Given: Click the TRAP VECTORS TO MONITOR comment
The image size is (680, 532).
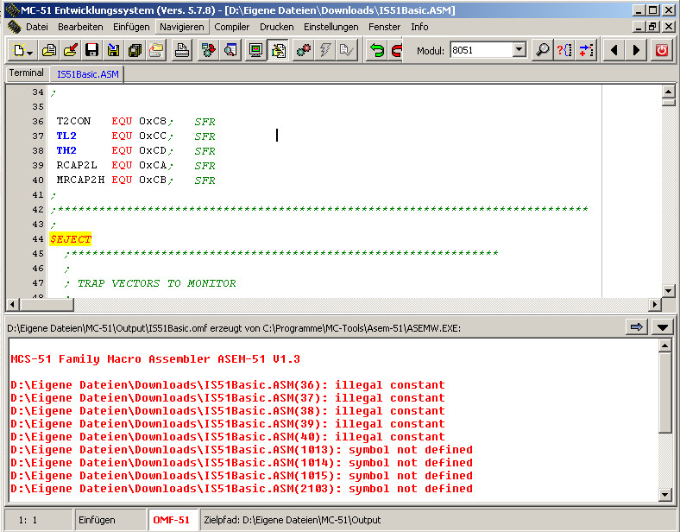Looking at the screenshot, I should (156, 283).
